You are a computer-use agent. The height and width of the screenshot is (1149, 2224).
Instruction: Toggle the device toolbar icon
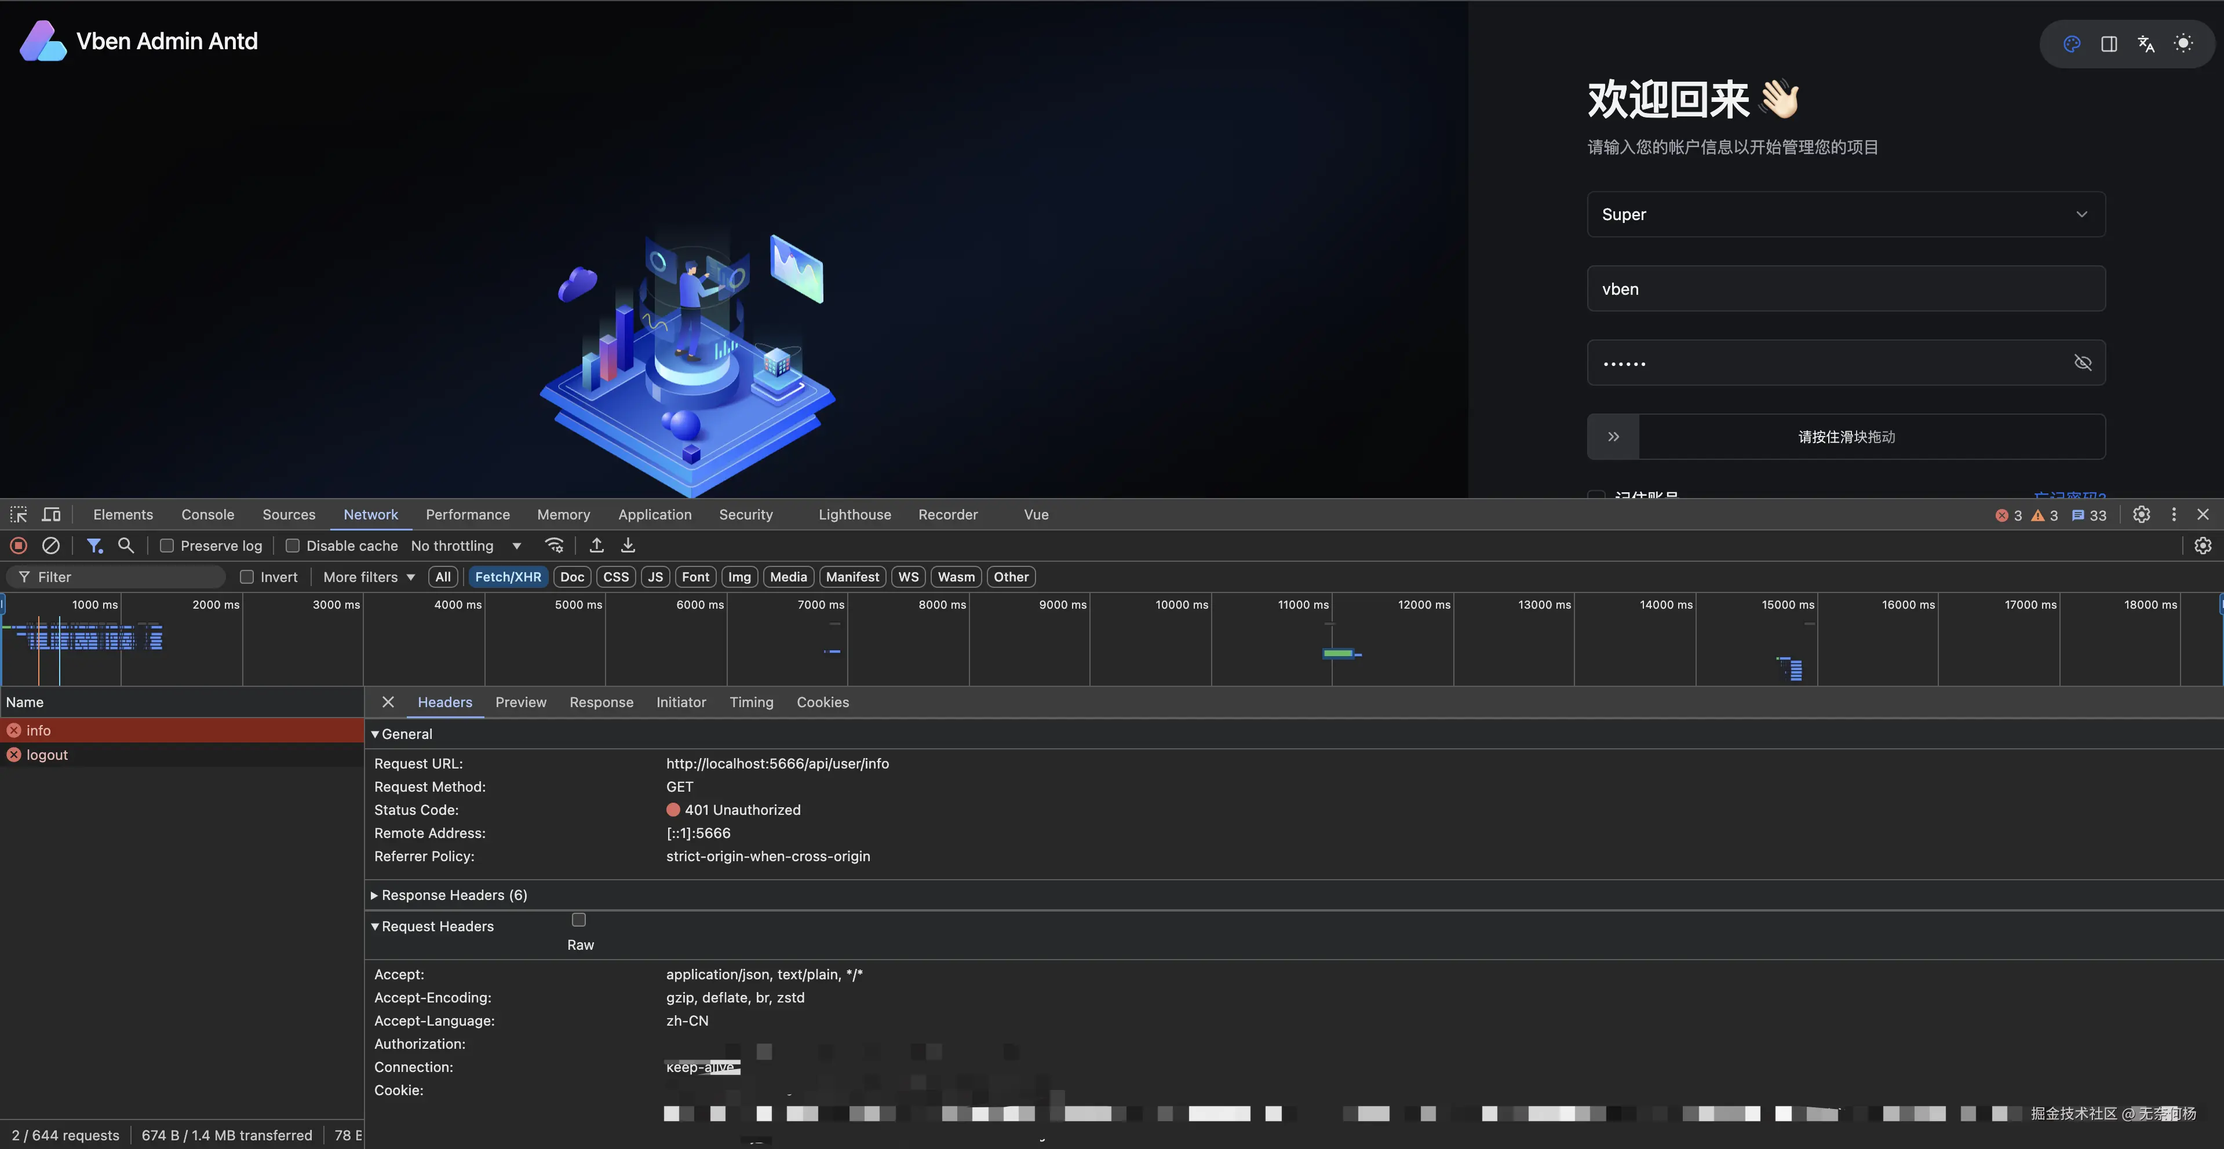pyautogui.click(x=52, y=515)
